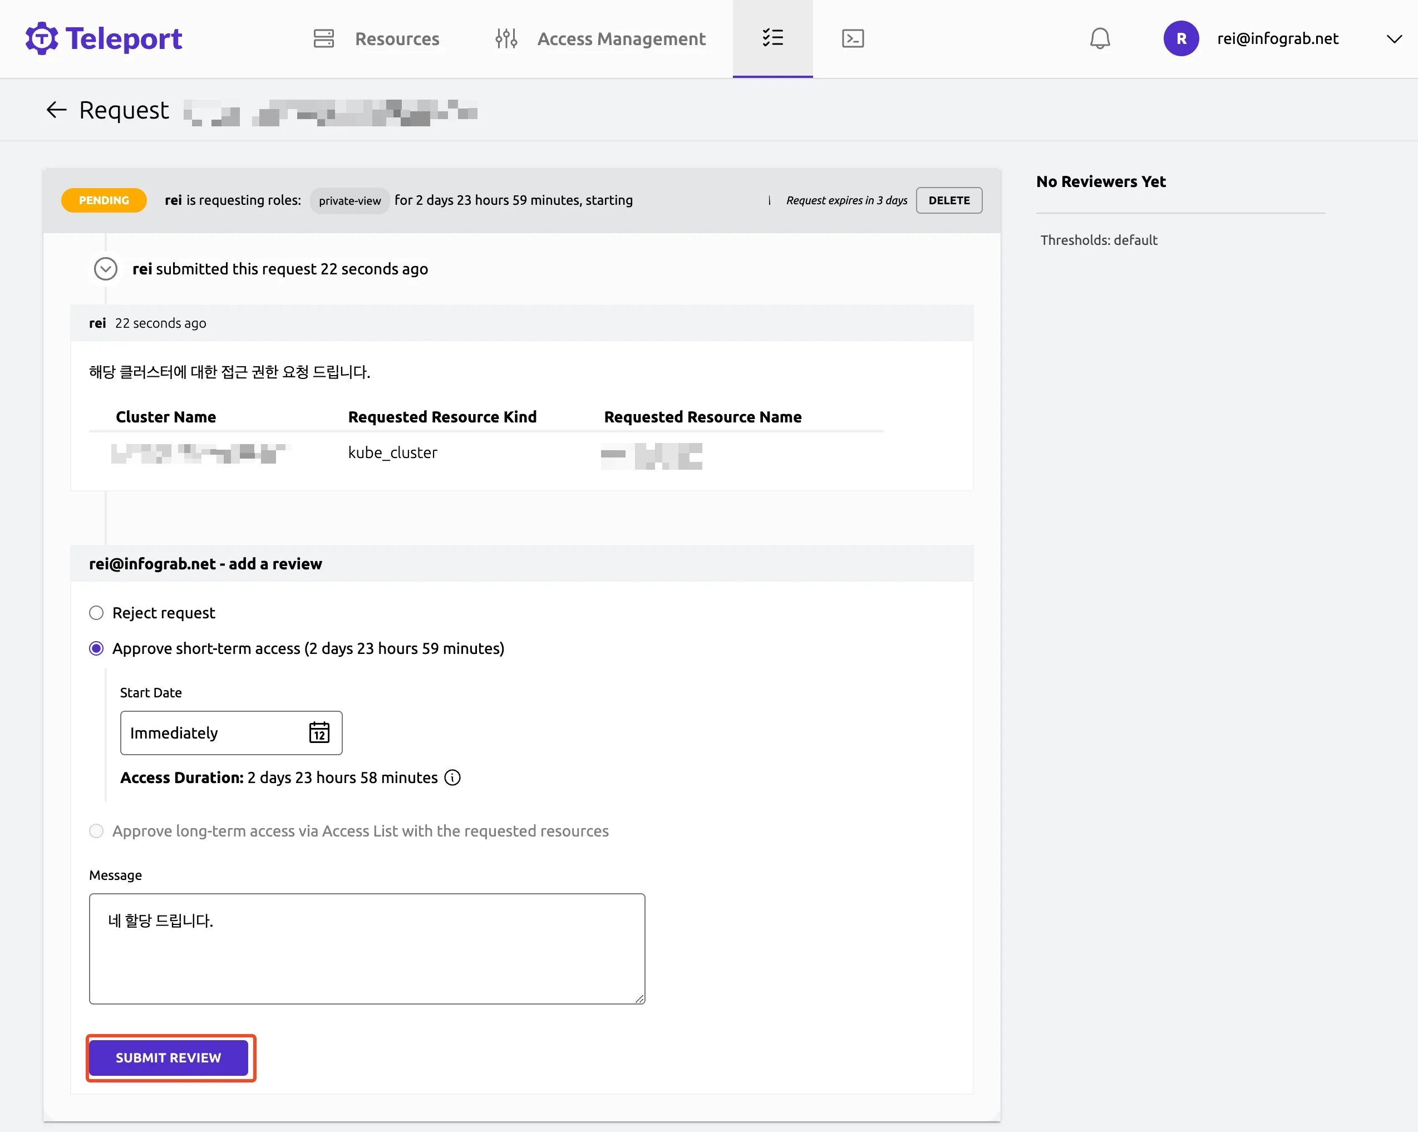The height and width of the screenshot is (1132, 1418).
Task: Open the terminal console icon
Action: [x=853, y=39]
